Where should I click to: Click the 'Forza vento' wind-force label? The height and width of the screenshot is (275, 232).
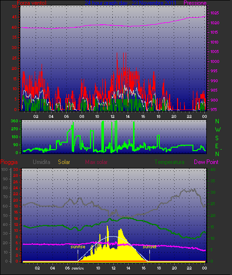point(32,3)
